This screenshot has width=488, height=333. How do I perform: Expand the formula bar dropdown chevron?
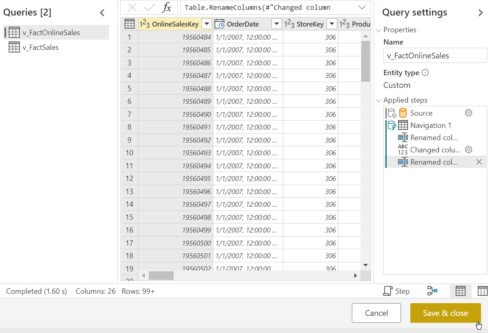pyautogui.click(x=362, y=7)
